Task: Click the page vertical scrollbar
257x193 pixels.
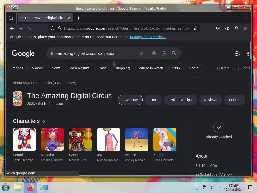Action: point(250,50)
